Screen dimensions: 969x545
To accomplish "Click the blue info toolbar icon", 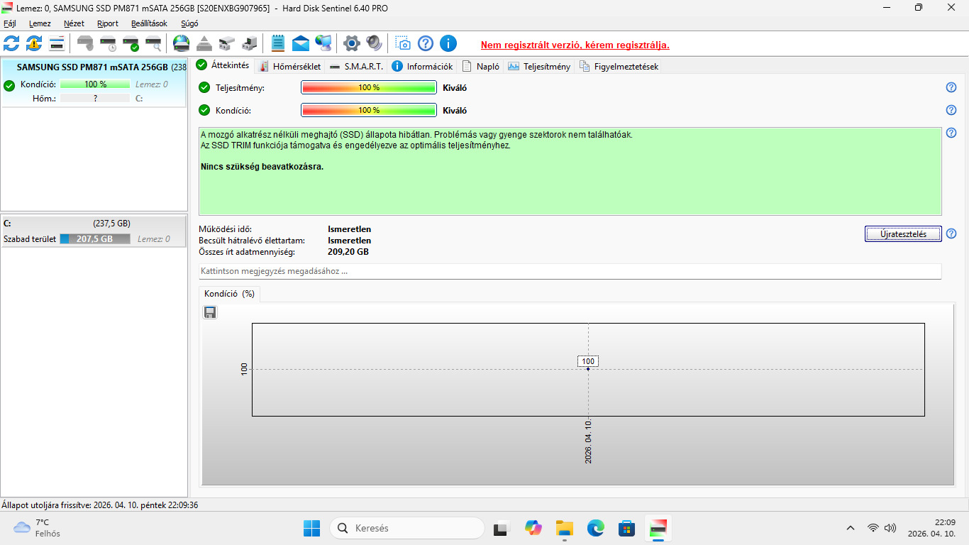I will click(x=448, y=43).
